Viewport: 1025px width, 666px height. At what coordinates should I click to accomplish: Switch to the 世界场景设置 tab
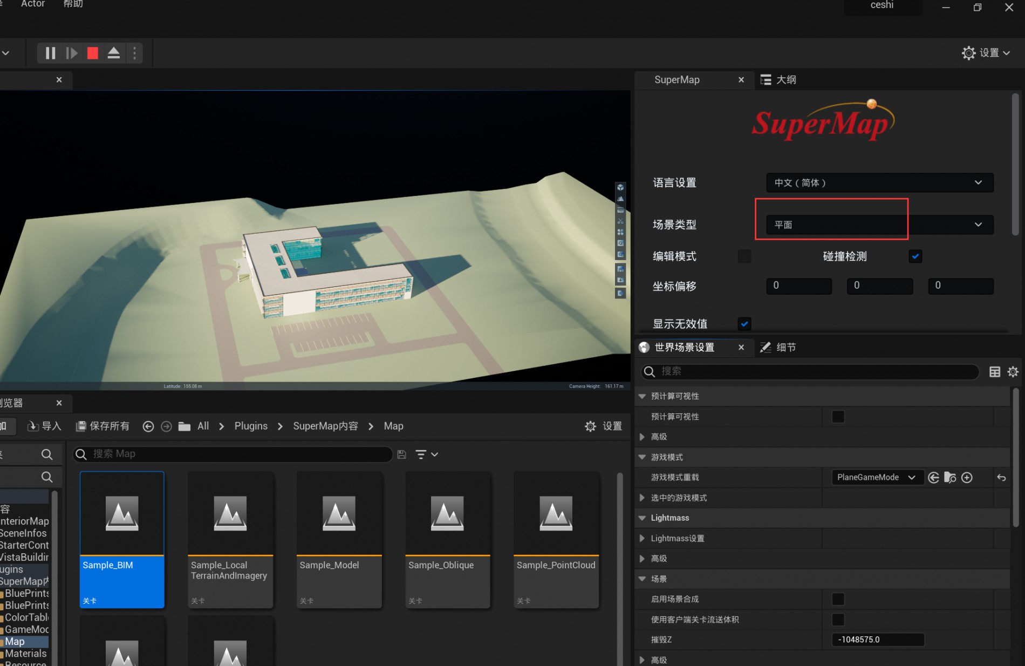(x=684, y=347)
